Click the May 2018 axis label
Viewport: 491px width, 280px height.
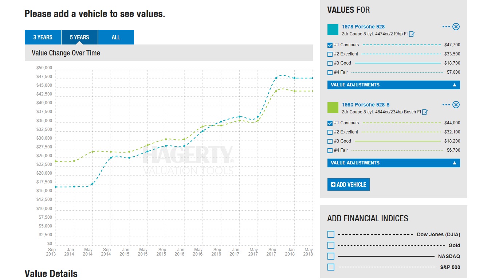(308, 252)
